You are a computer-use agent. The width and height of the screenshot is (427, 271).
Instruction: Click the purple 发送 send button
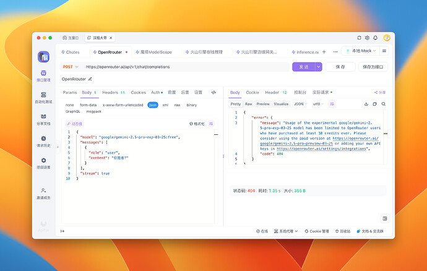pyautogui.click(x=304, y=67)
